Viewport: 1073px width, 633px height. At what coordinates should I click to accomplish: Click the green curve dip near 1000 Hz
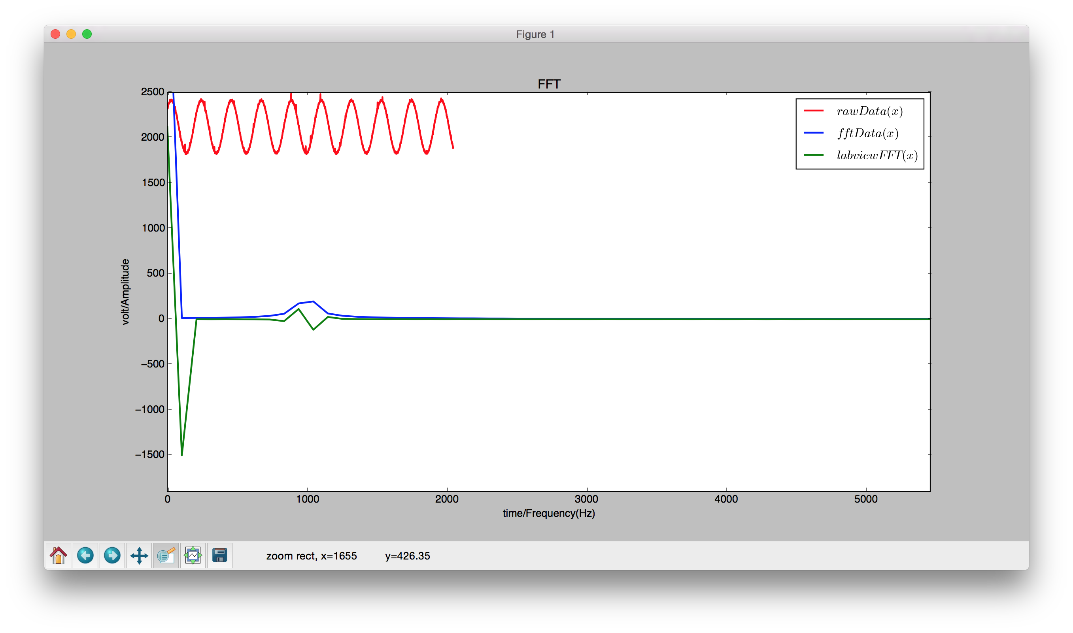(x=313, y=329)
